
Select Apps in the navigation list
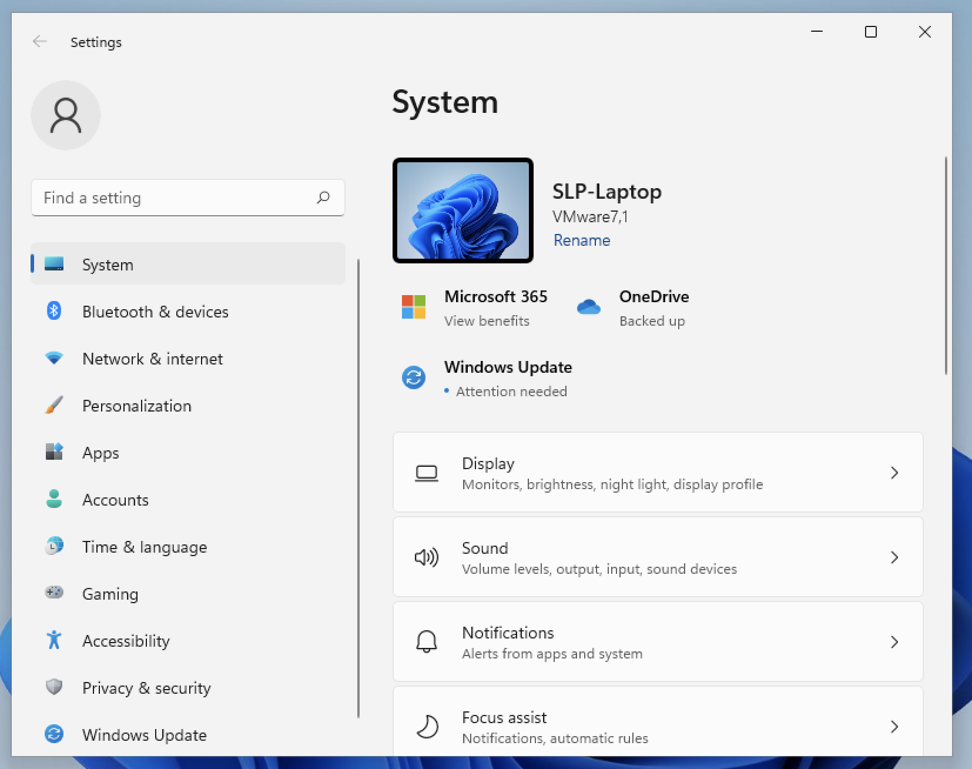point(188,452)
